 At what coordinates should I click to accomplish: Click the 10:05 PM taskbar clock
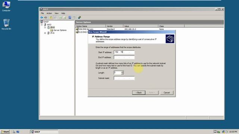tap(233, 132)
